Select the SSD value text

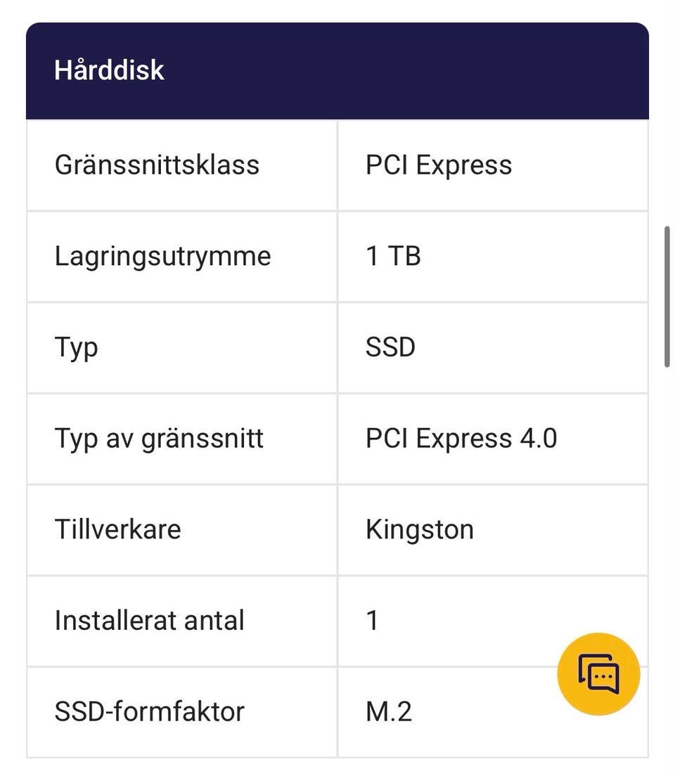point(390,347)
